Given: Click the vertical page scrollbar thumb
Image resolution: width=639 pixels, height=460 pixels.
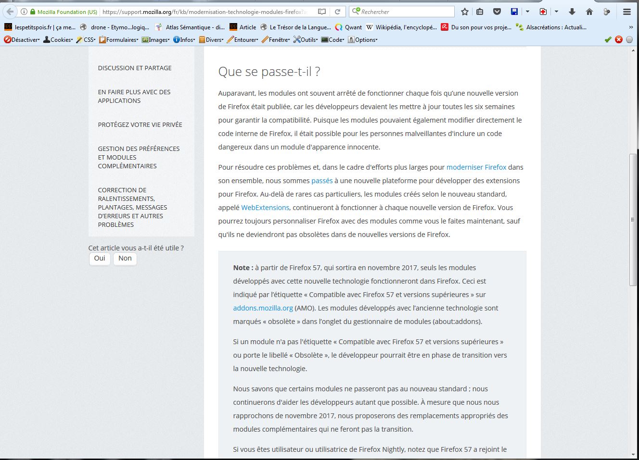Looking at the screenshot, I should tap(633, 219).
